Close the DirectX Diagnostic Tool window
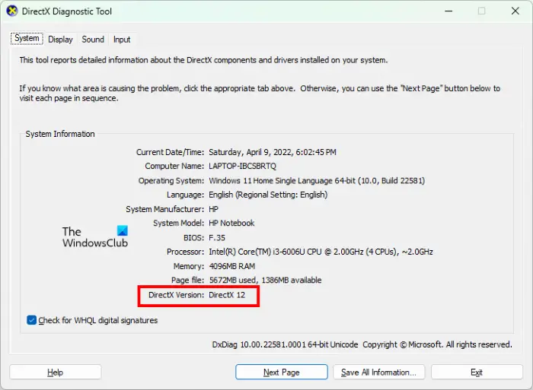 [x=515, y=11]
